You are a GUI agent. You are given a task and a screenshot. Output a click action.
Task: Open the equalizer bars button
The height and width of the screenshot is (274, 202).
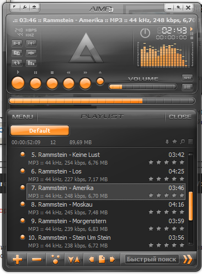31,63
